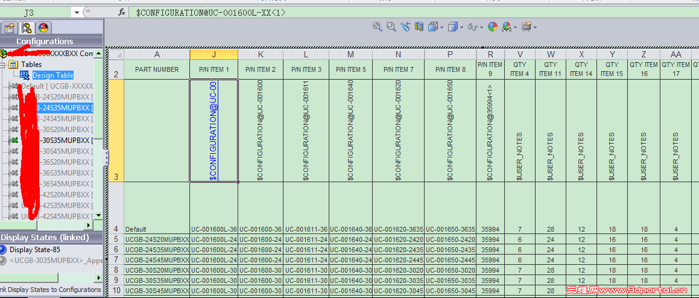The image size is (699, 298).
Task: Select cell UC-001650-3045
Action: [x=451, y=290]
